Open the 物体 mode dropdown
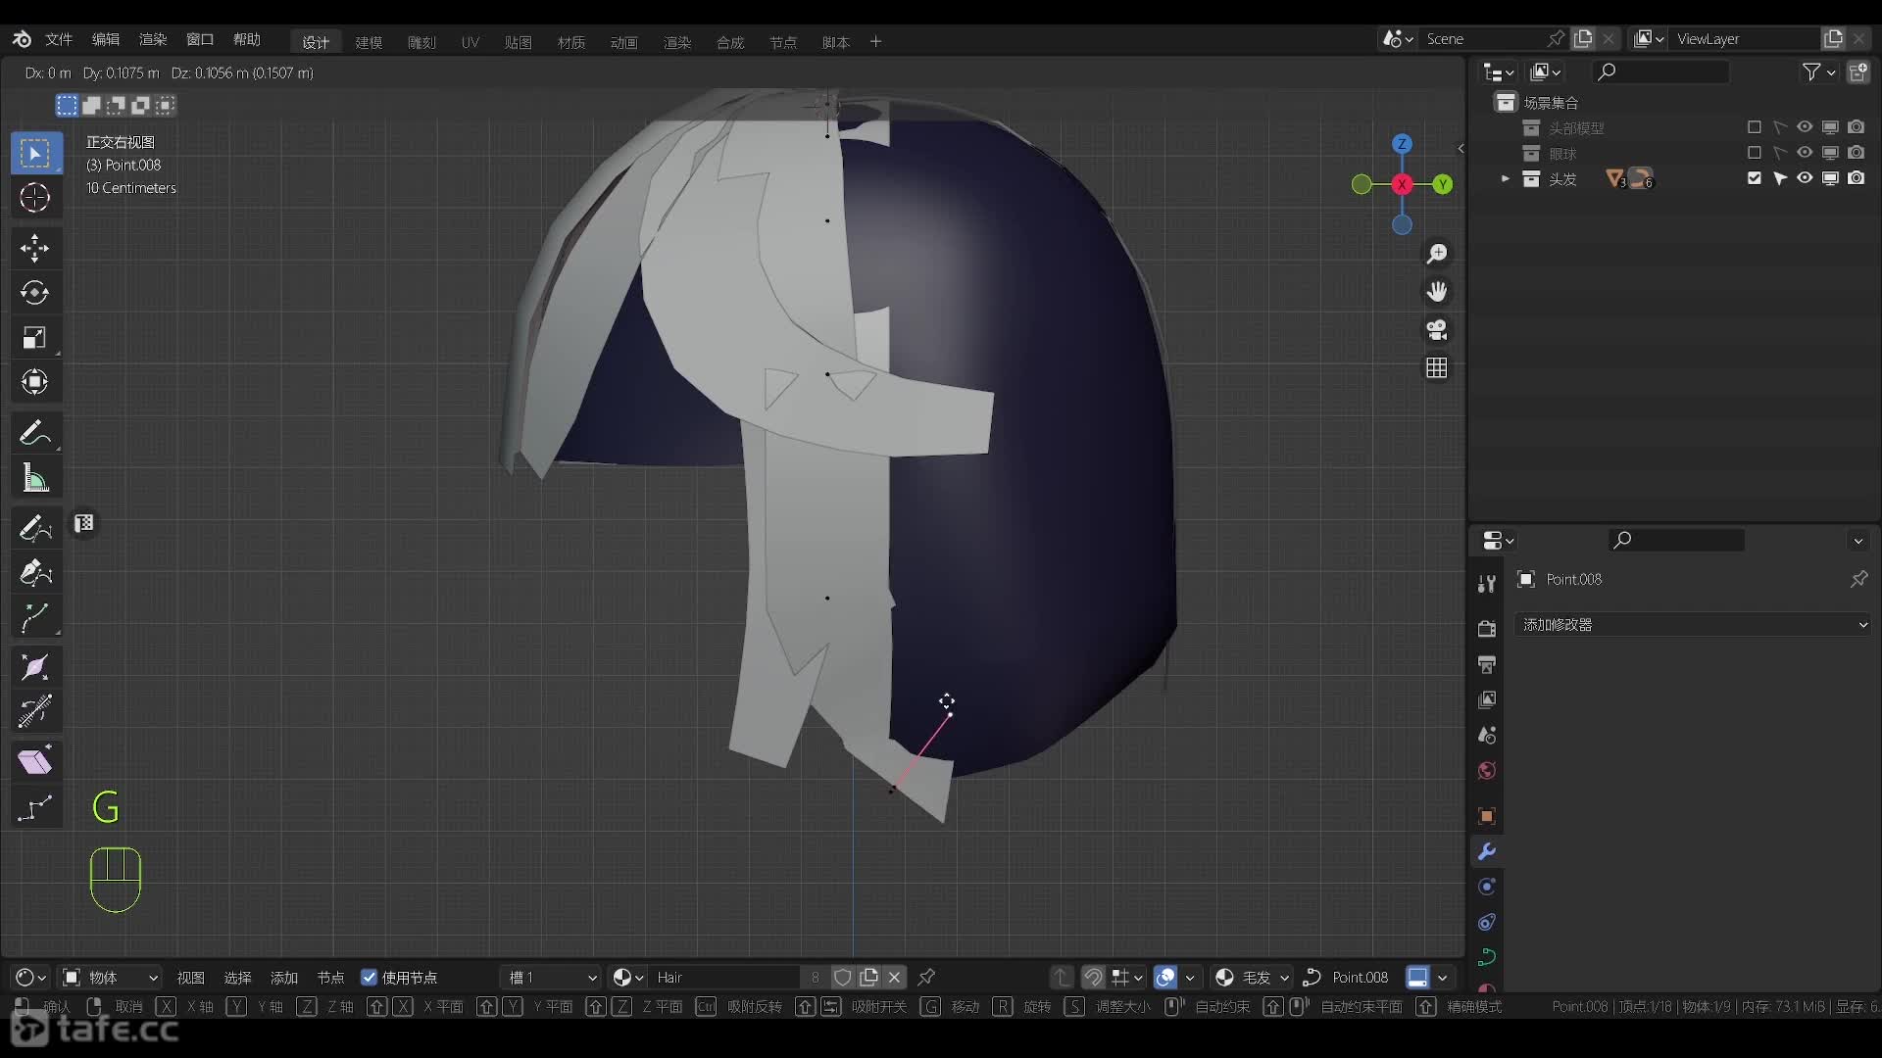 tap(111, 978)
